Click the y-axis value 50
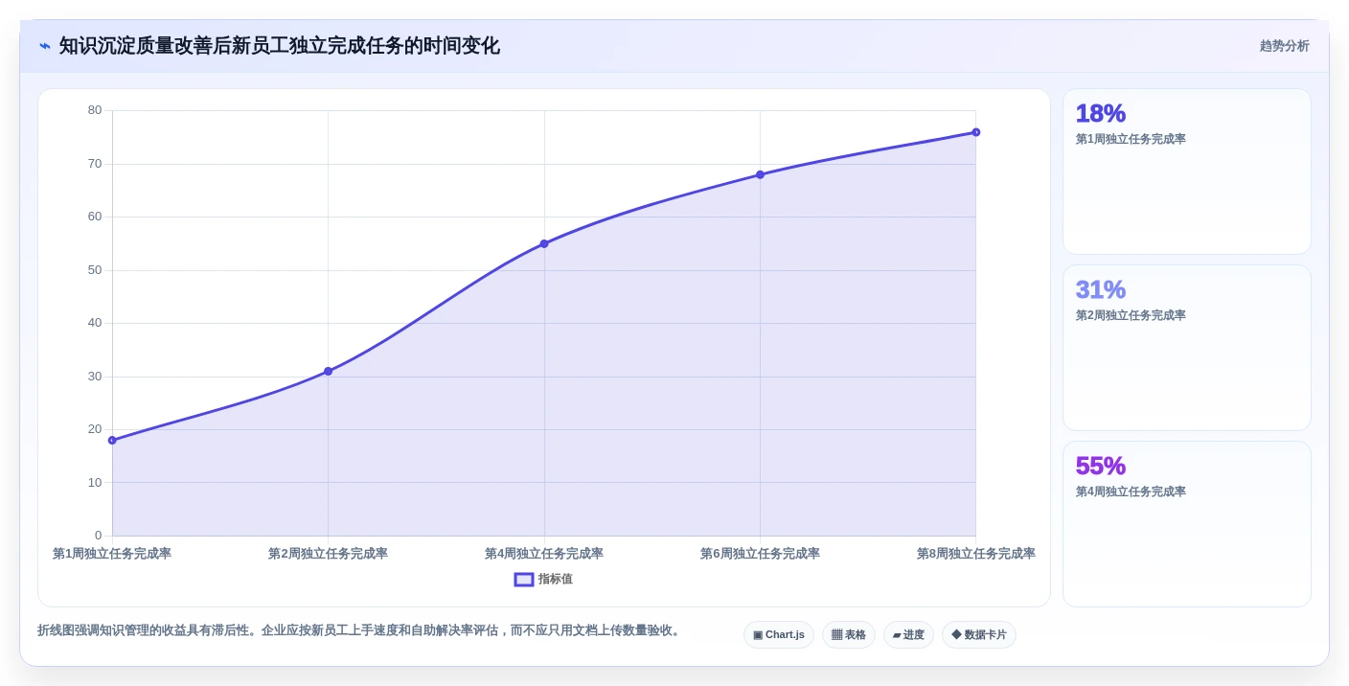Screen dimensions: 1349x686 95,270
